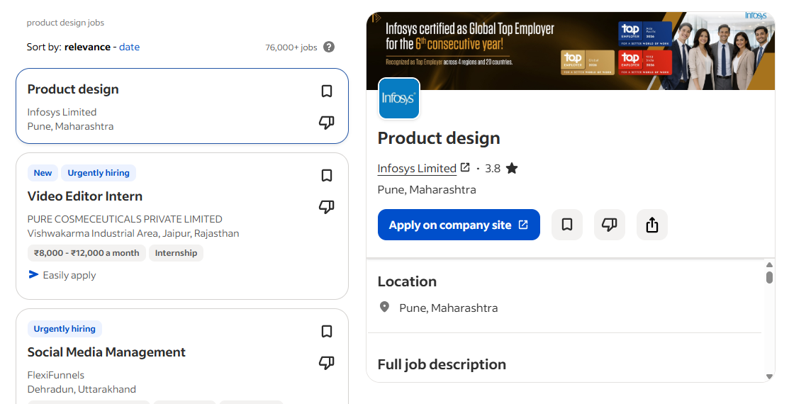Click the ₹8,000 - ₹12,000 a month tag
This screenshot has width=789, height=404.
(86, 253)
